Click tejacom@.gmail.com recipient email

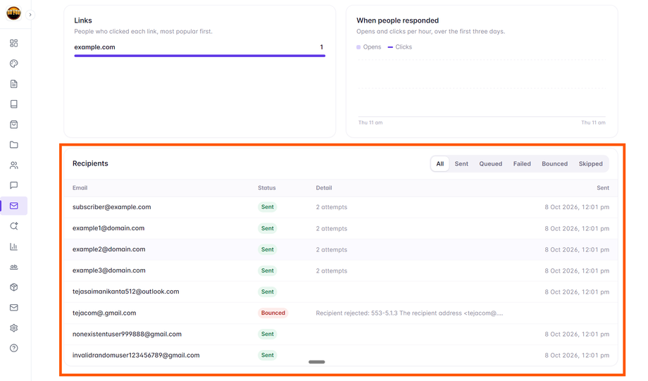pyautogui.click(x=104, y=313)
